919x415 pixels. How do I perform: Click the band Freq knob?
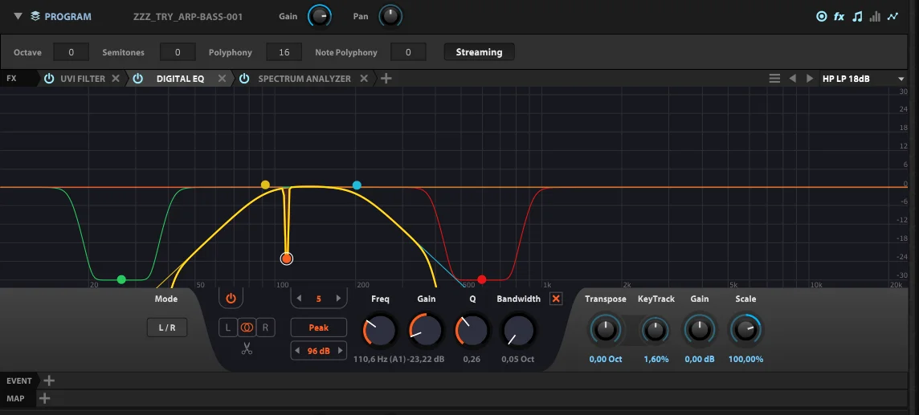380,331
